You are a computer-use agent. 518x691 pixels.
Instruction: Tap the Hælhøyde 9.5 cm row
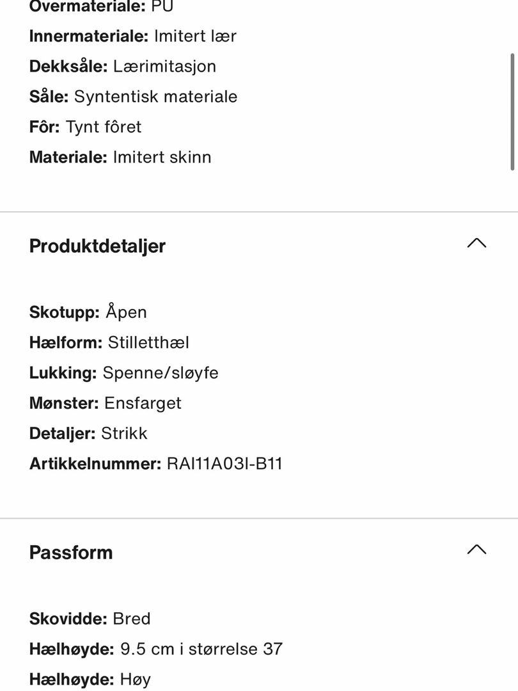coord(156,649)
